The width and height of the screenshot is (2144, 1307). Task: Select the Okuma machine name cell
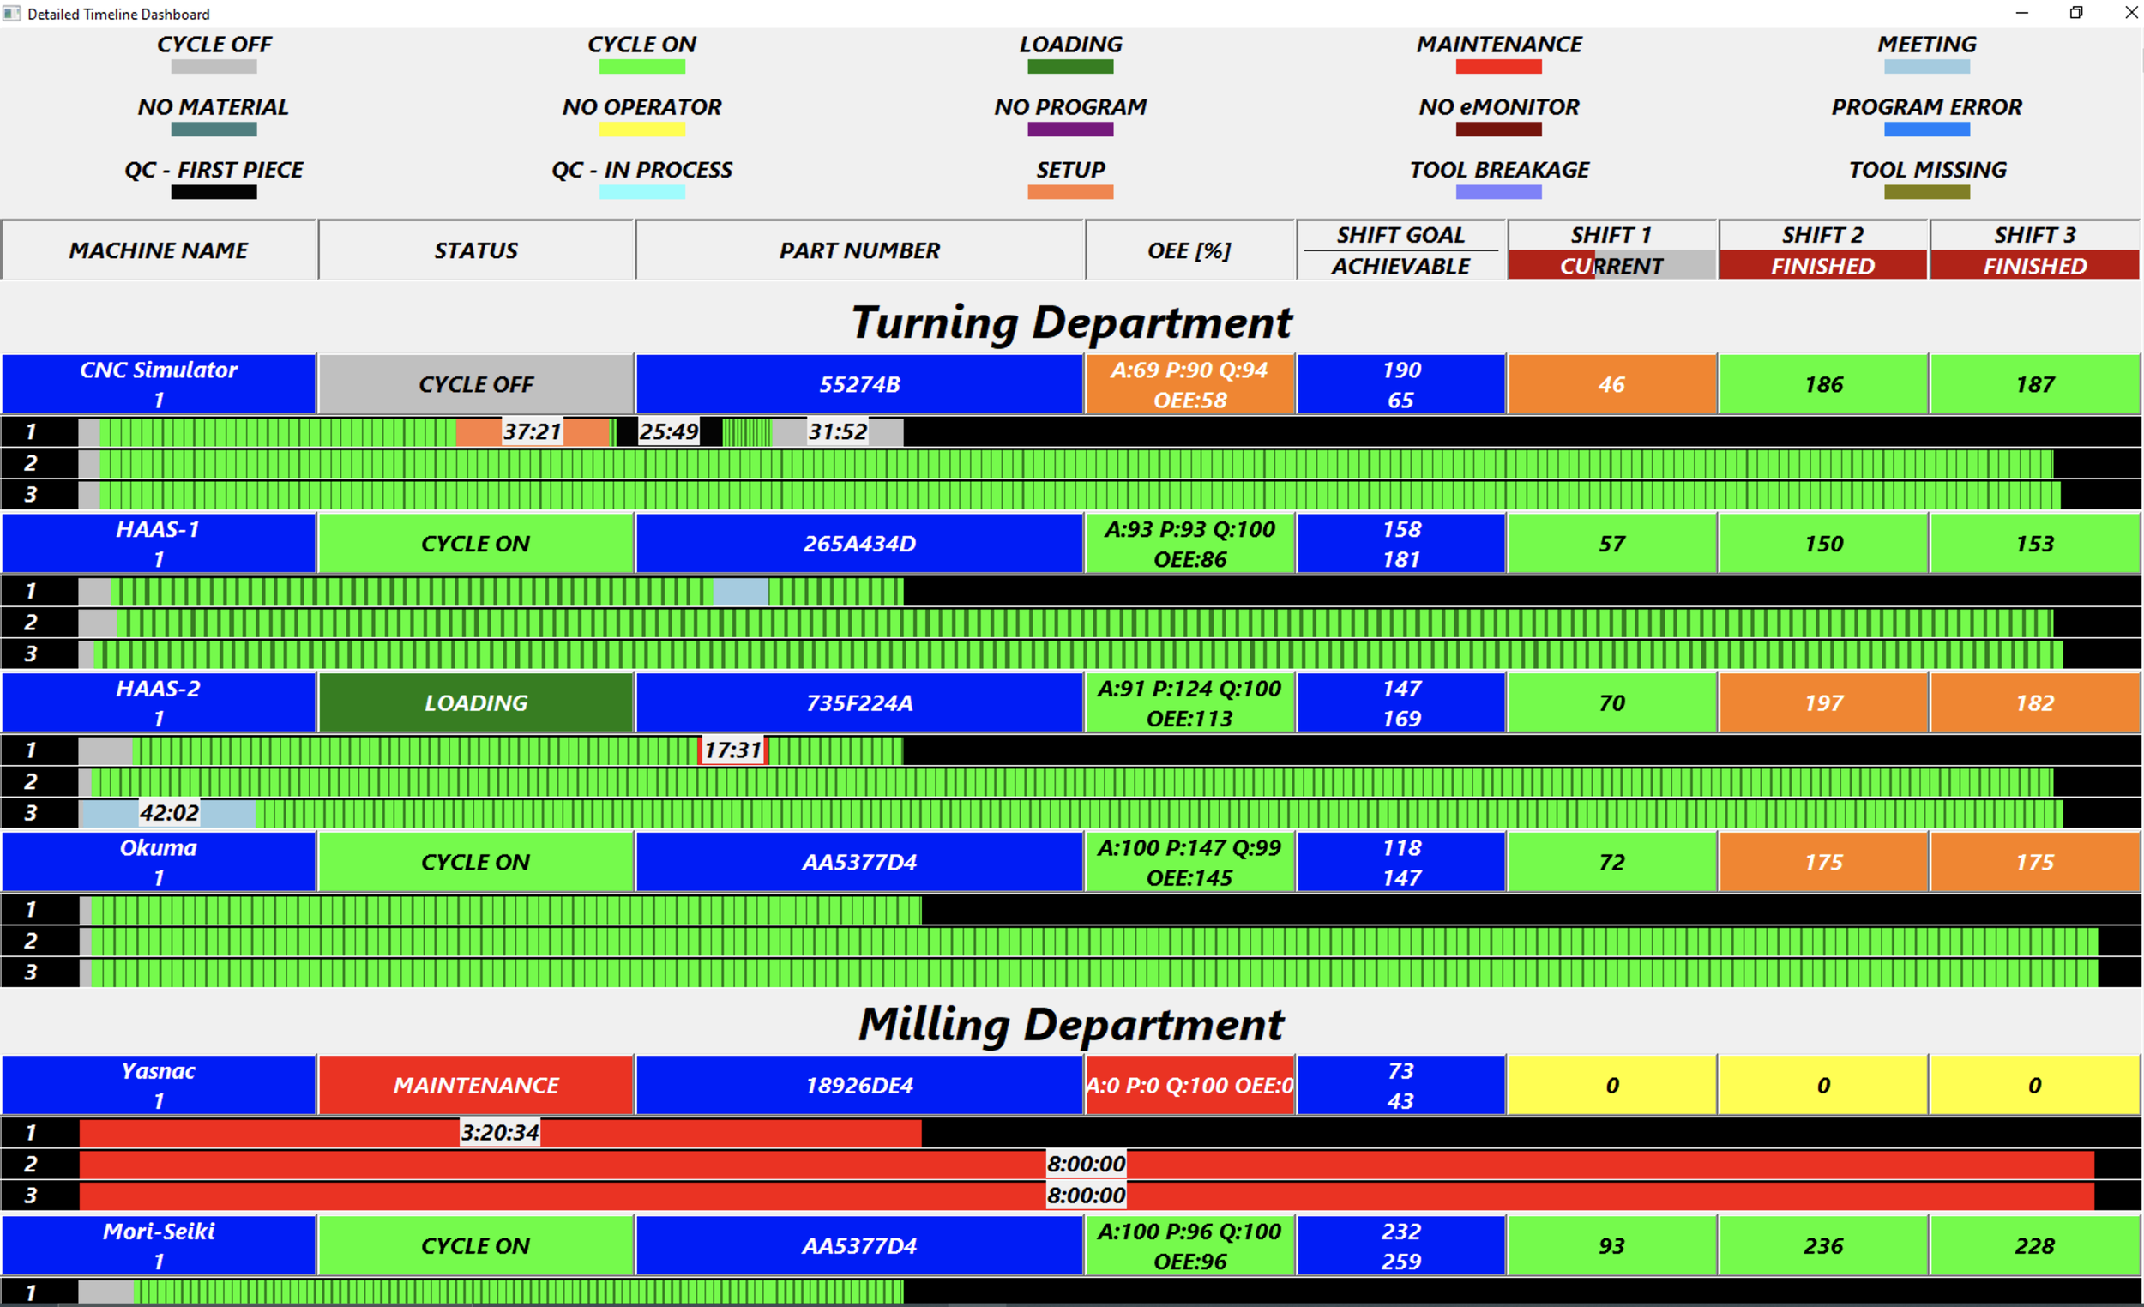[159, 862]
